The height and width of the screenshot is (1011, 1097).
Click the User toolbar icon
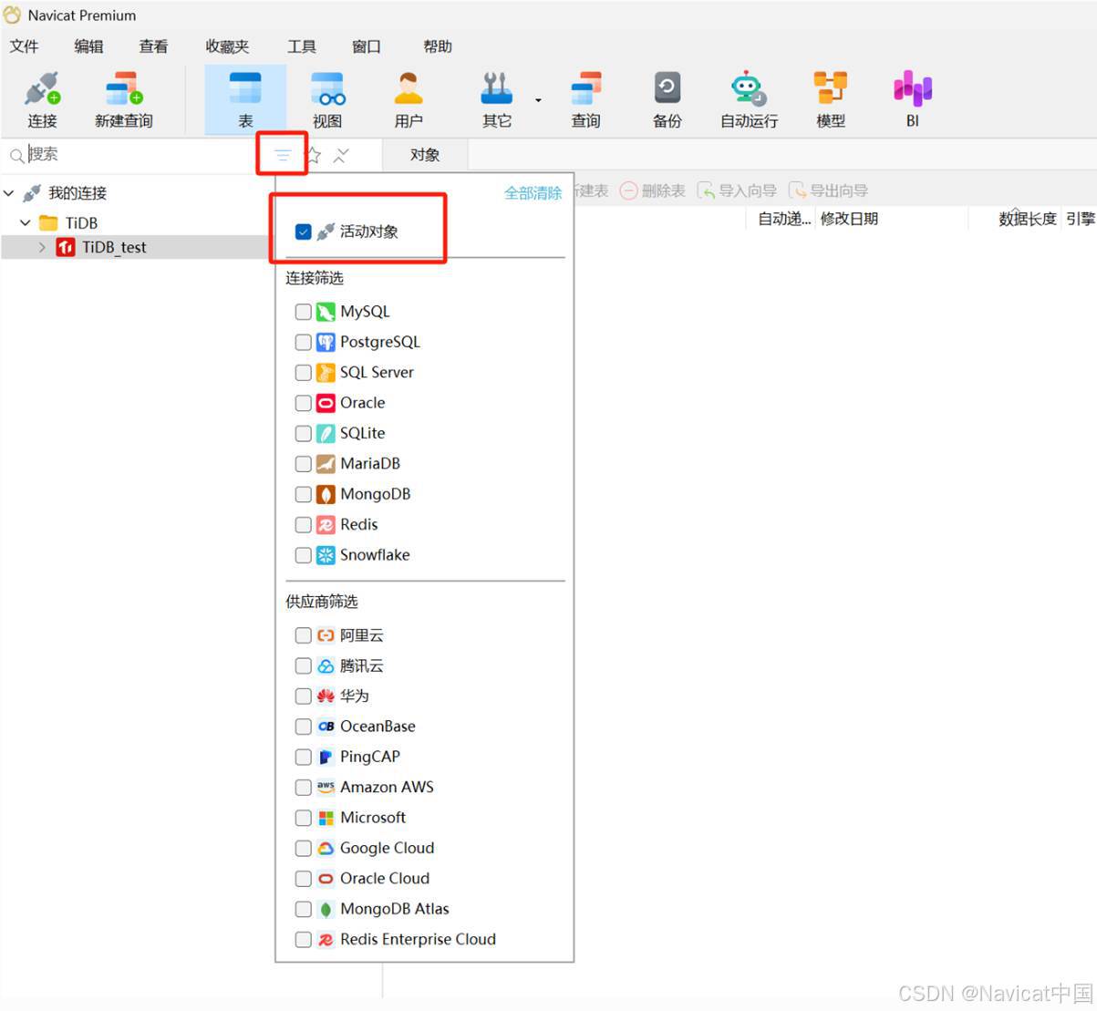pos(409,88)
